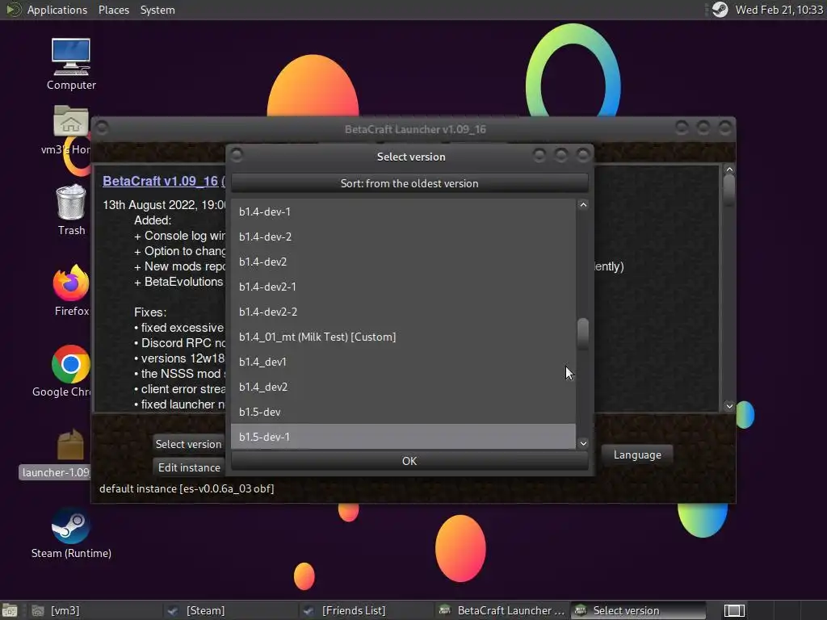Click the version list scrollbar thumb
Viewport: 827px width, 620px height.
click(583, 333)
